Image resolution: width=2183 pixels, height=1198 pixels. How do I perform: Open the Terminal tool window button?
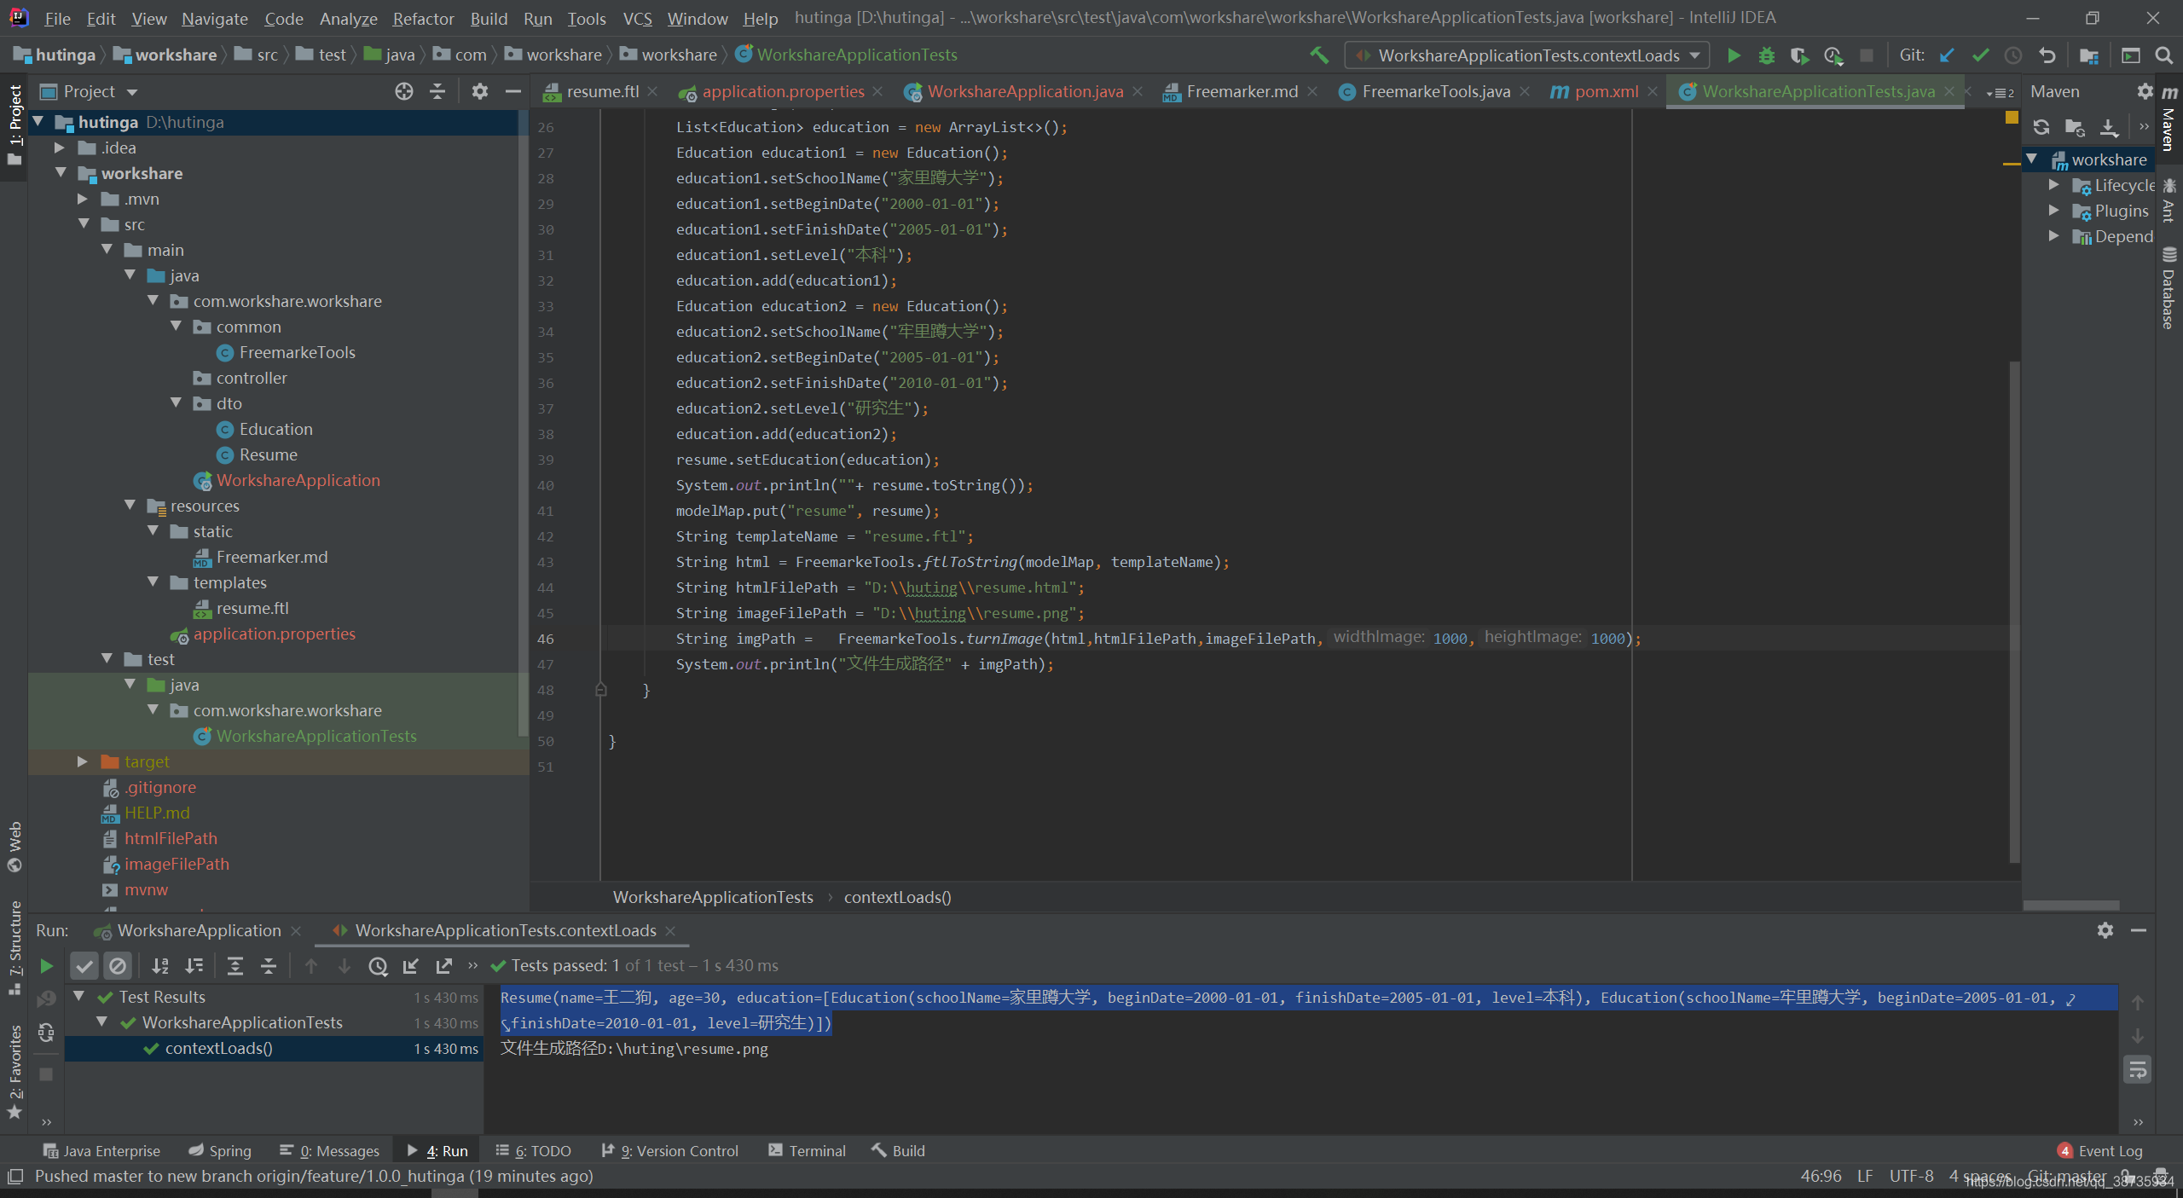click(807, 1151)
